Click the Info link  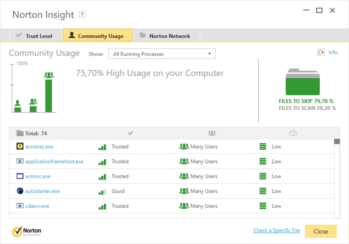pyautogui.click(x=333, y=52)
